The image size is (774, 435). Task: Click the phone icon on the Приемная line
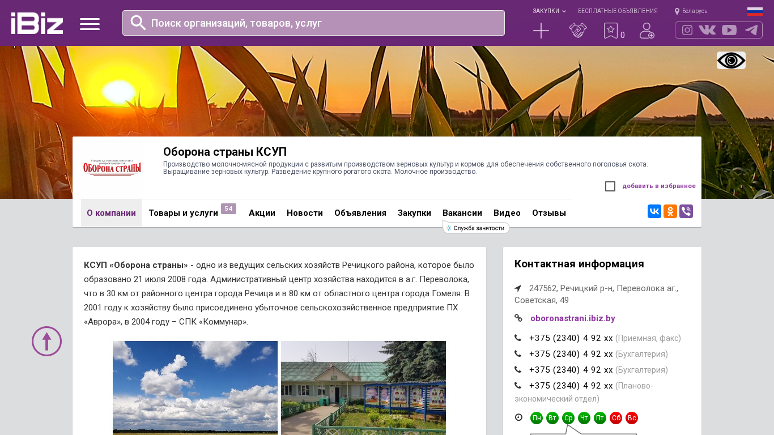[x=518, y=338]
